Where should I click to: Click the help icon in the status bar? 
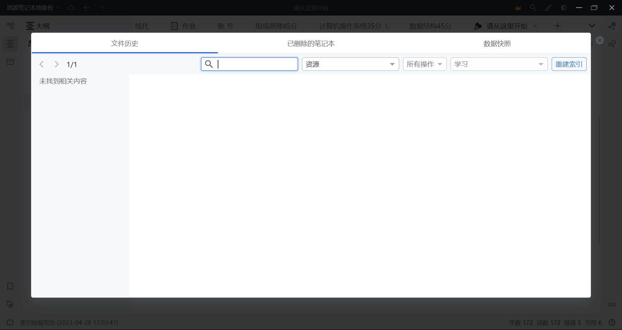[x=612, y=323]
